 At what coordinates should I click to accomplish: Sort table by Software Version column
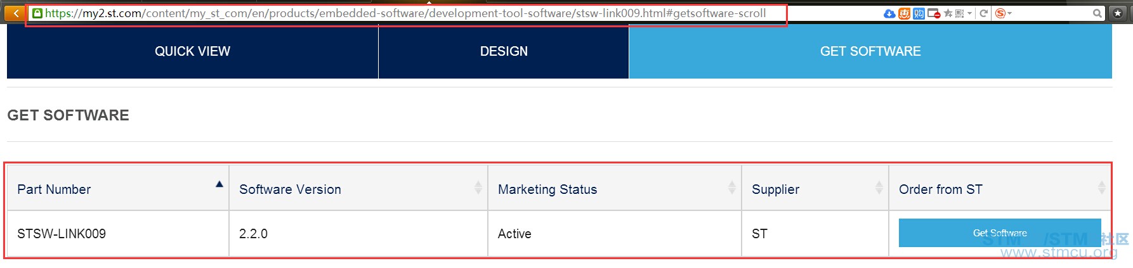click(358, 188)
